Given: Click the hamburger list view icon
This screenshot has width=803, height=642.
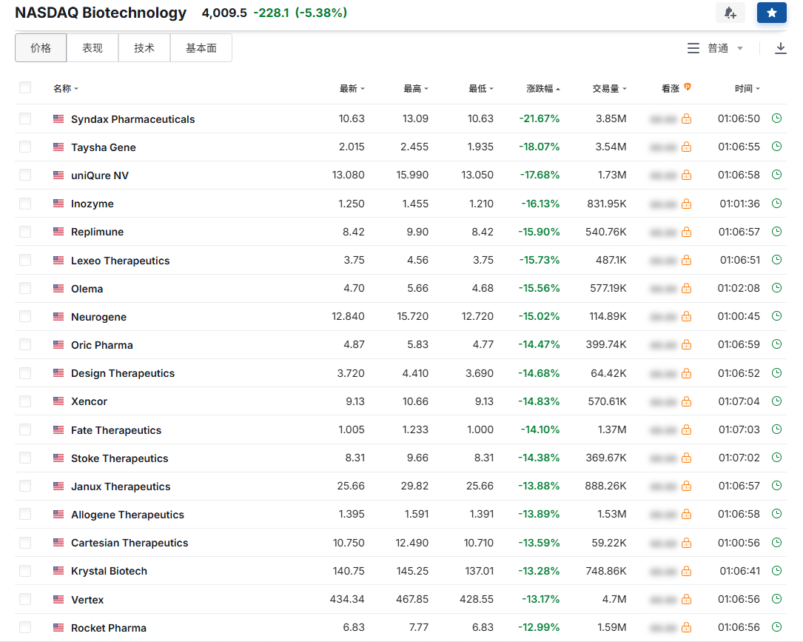Looking at the screenshot, I should point(693,48).
